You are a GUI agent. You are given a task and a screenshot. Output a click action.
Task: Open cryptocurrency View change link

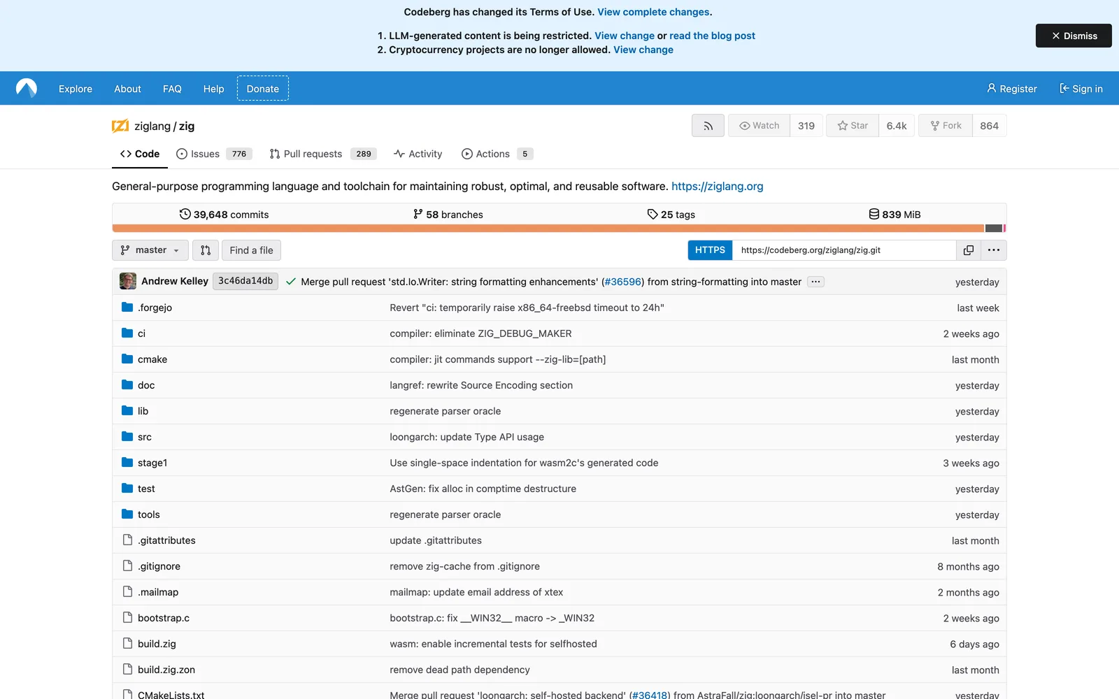pyautogui.click(x=643, y=50)
